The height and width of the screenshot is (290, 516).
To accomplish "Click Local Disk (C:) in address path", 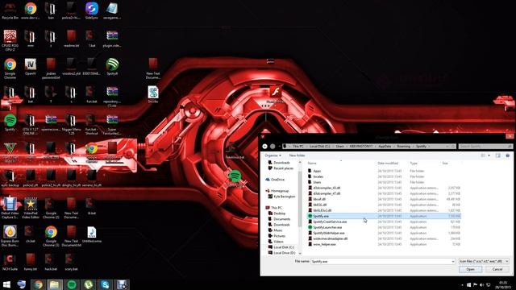I will point(319,147).
